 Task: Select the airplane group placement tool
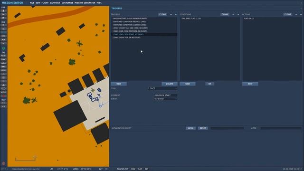pyautogui.click(x=3, y=56)
